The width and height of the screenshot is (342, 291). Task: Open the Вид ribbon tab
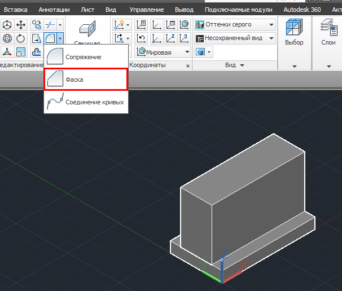point(111,10)
